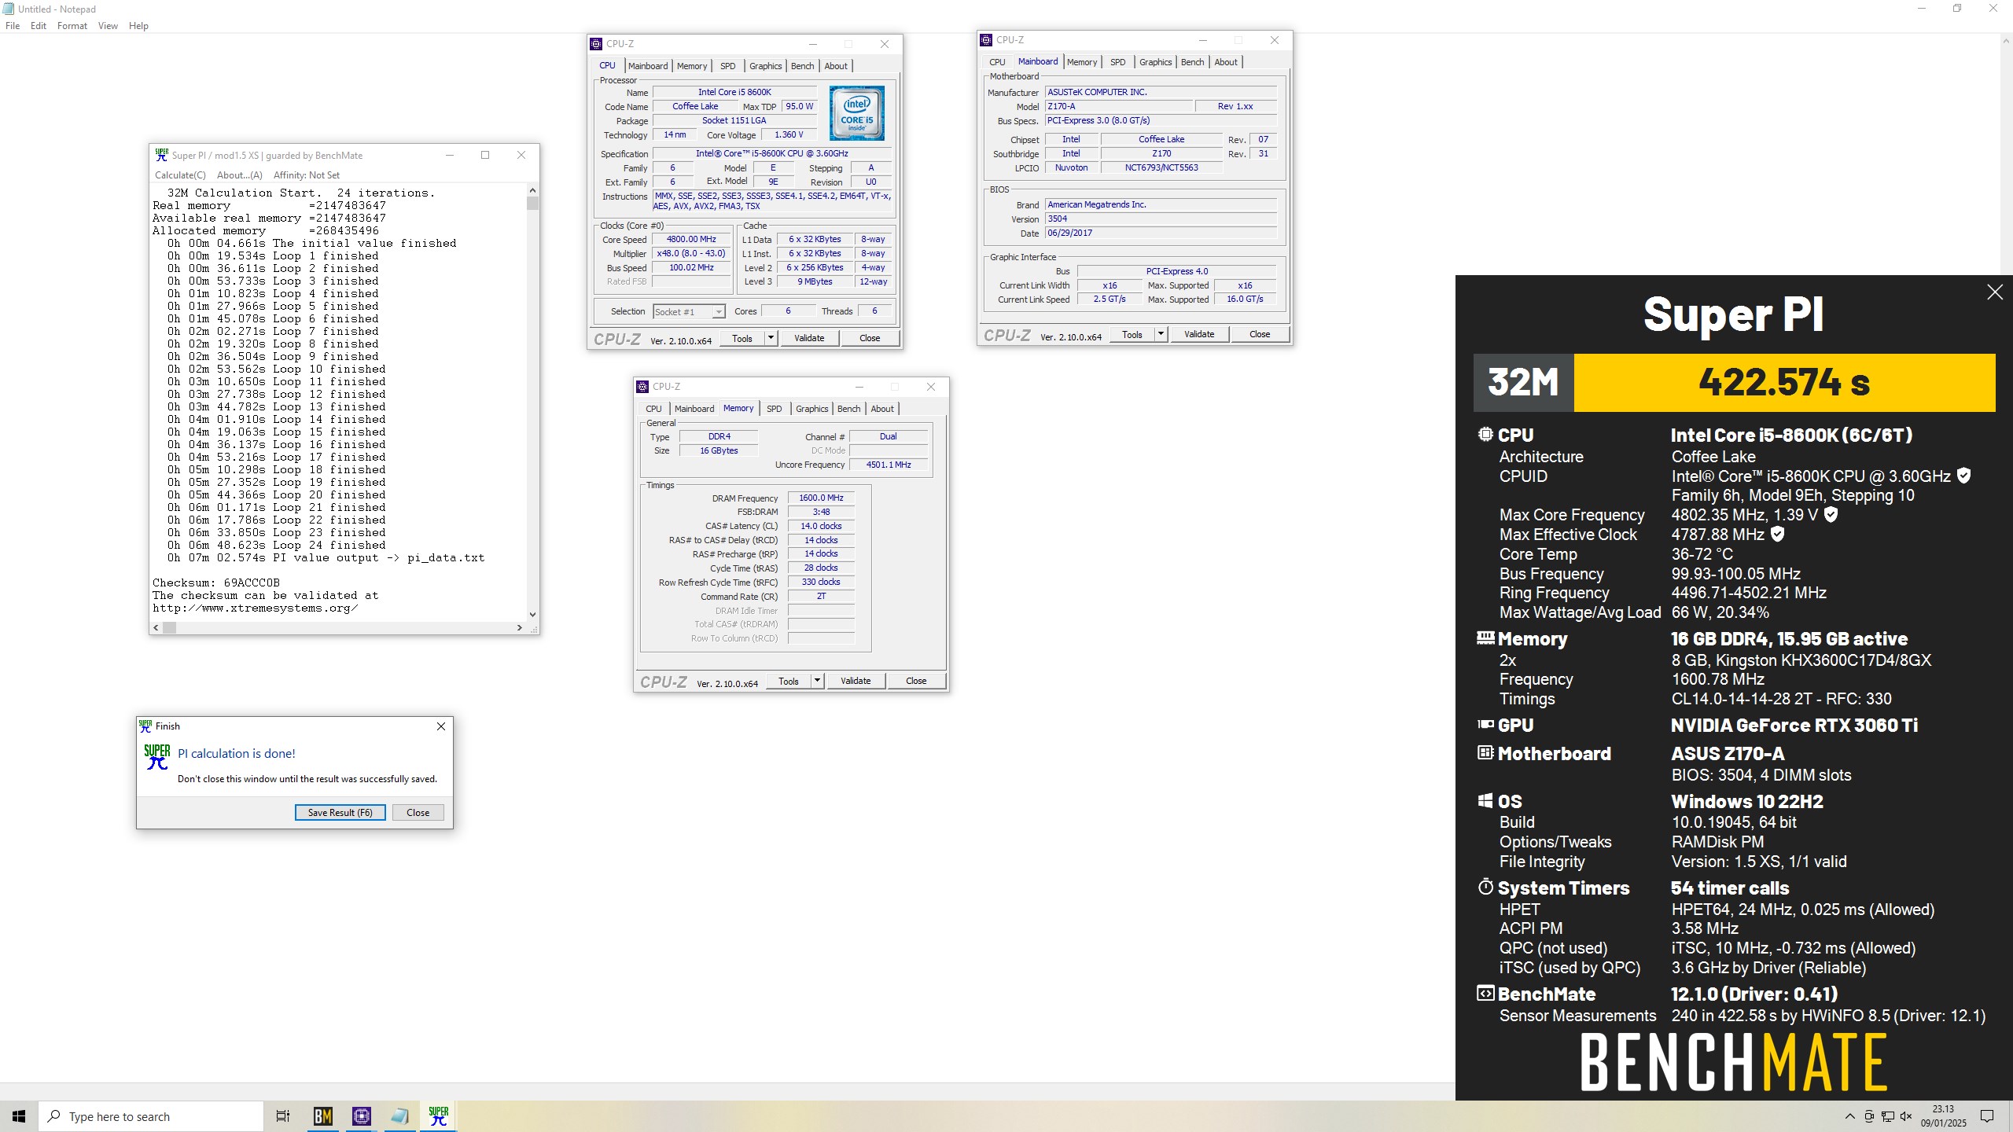
Task: Click Tools button in CPU-Z Memory window
Action: tap(789, 681)
